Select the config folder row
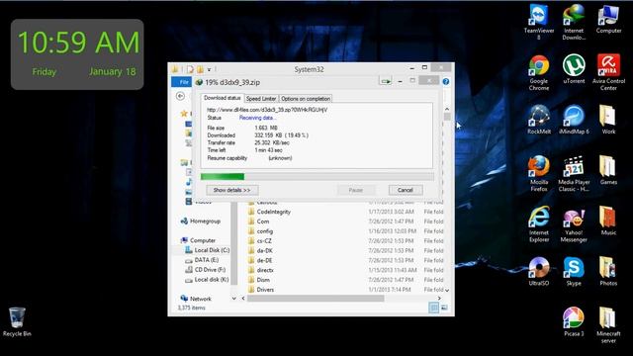 pyautogui.click(x=345, y=231)
